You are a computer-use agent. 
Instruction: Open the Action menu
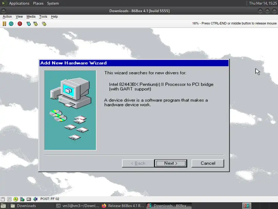click(7, 17)
